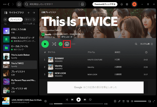Image resolution: width=157 pixels, height=107 pixels.
Task: Toggle playlist shuffle next to green play button
Action: 54,44
